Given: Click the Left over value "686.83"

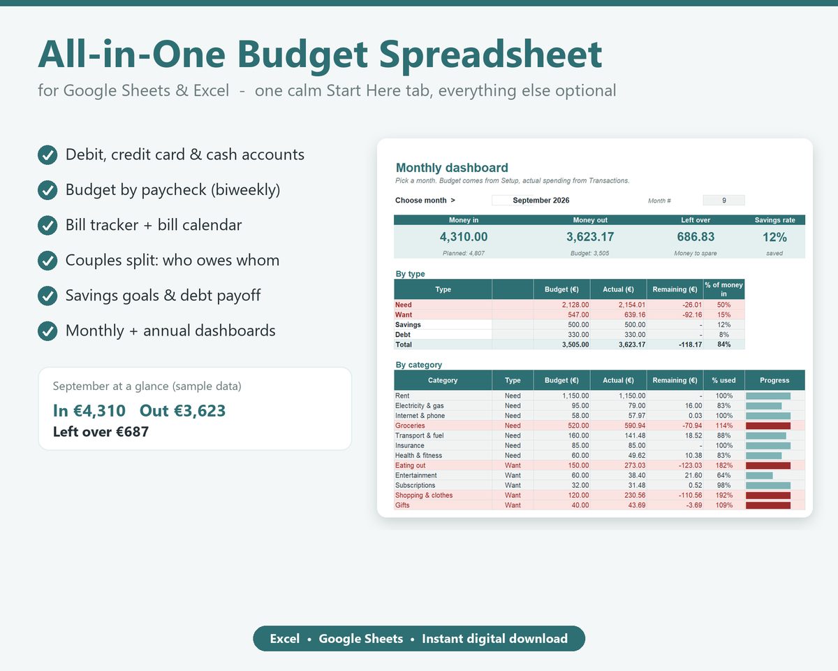Looking at the screenshot, I should pos(696,237).
